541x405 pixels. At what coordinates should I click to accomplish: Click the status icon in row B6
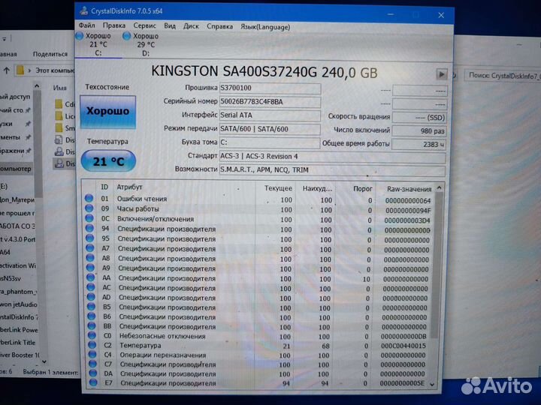point(92,316)
